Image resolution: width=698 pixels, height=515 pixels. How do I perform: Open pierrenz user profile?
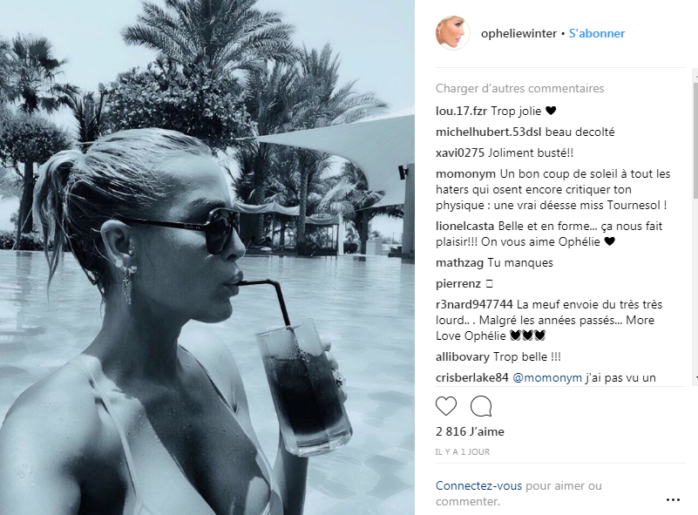point(458,283)
